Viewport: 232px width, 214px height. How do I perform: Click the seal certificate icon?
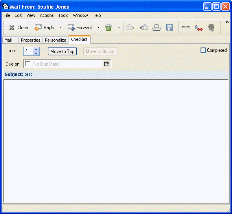click(211, 27)
